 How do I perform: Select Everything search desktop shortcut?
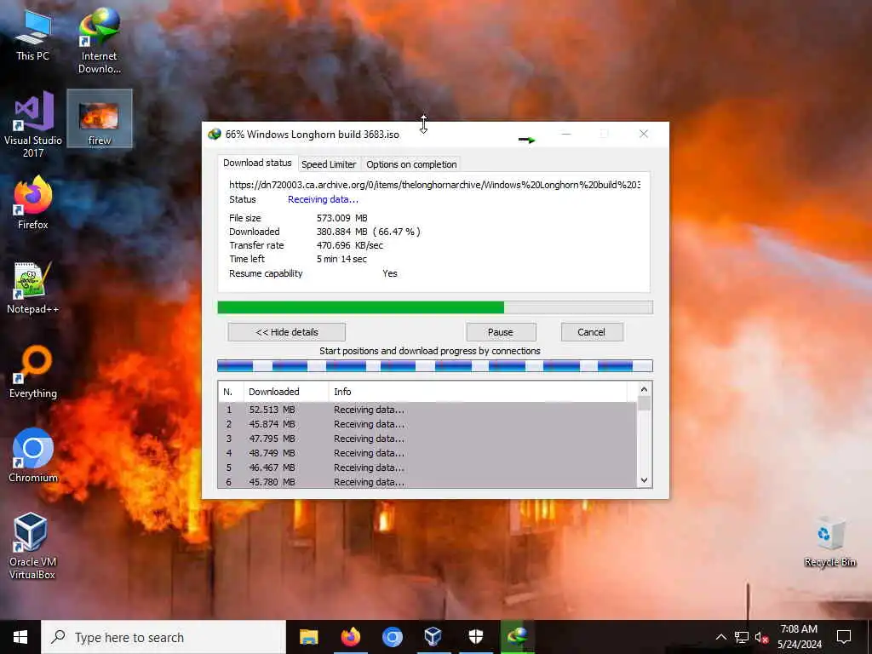click(33, 372)
